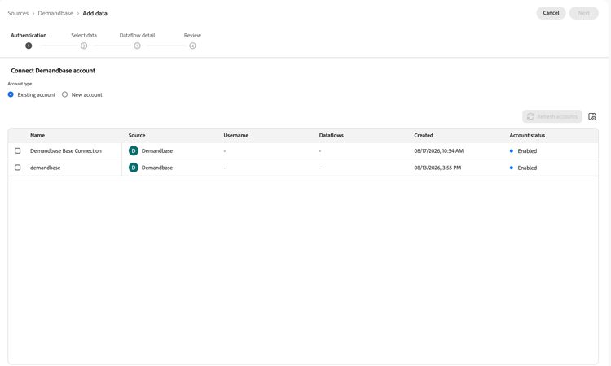Click the Demandbase icon in demandbase row
Viewport: 611px width, 366px height.
(134, 168)
